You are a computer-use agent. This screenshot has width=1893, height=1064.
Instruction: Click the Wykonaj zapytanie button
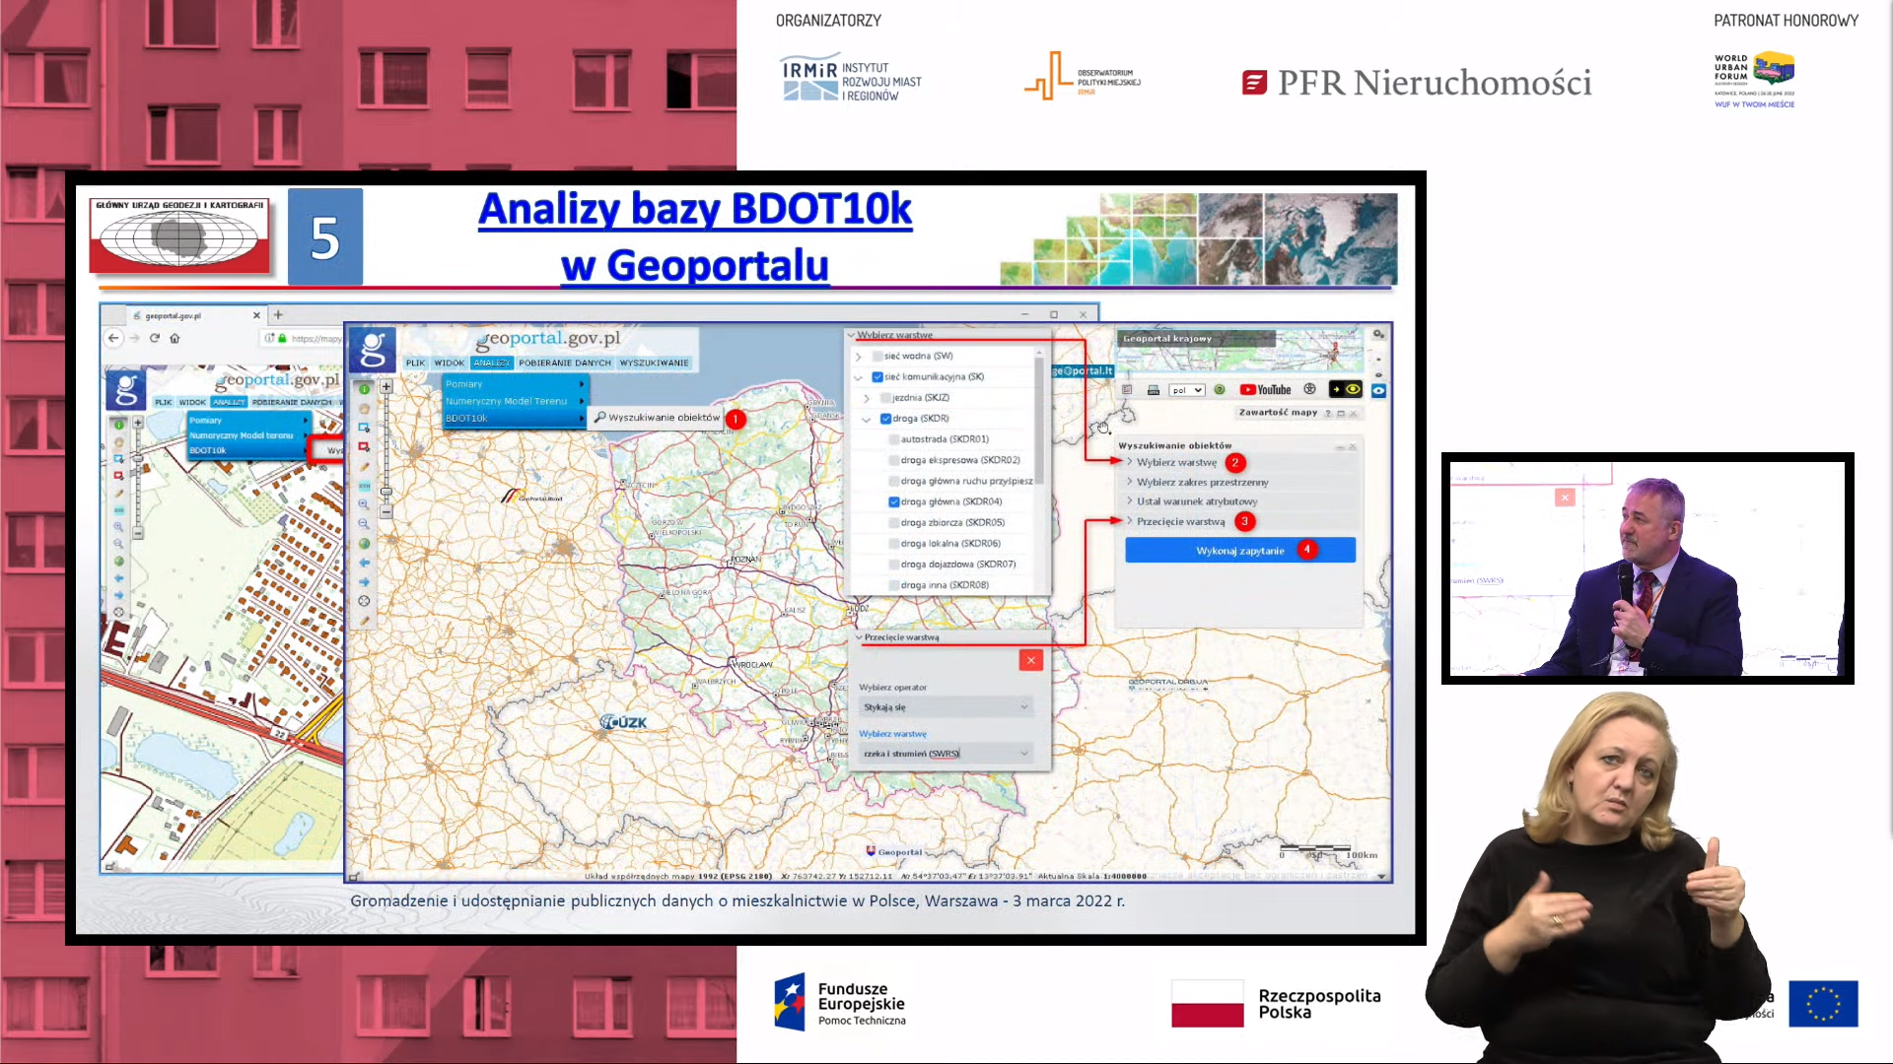[1239, 551]
